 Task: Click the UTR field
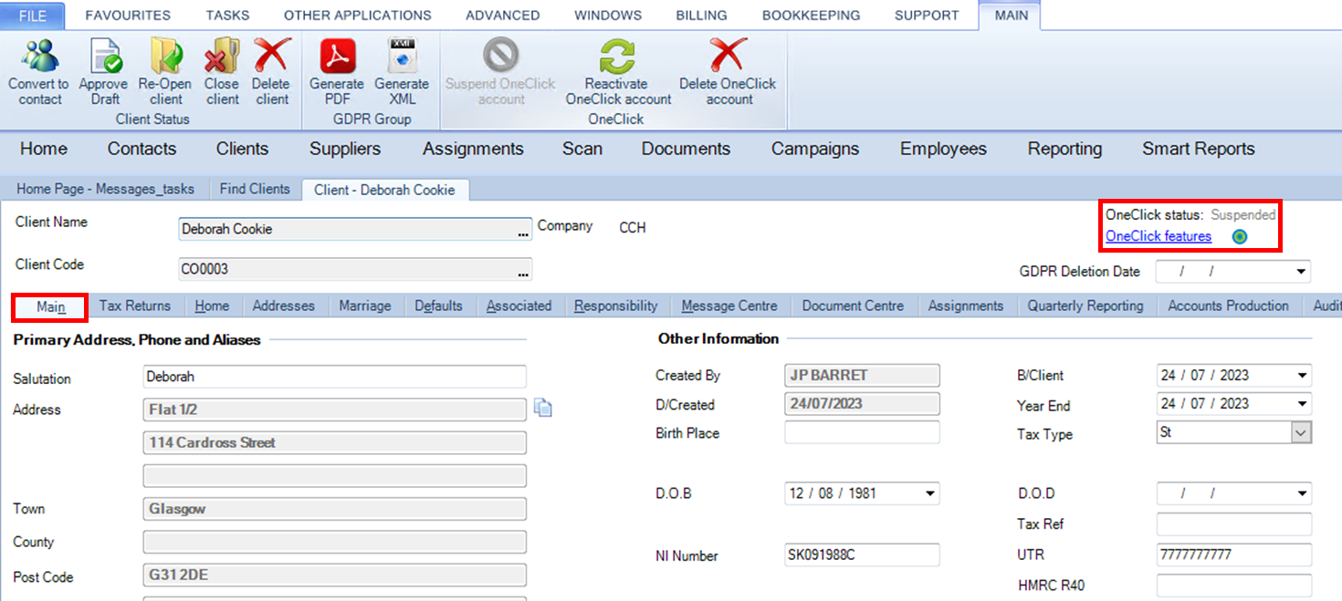coord(1233,554)
